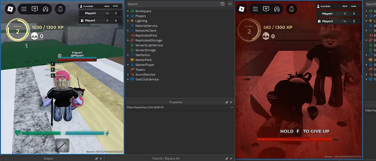
Task: Expand the ReplicatedStorage node
Action: click(x=128, y=40)
